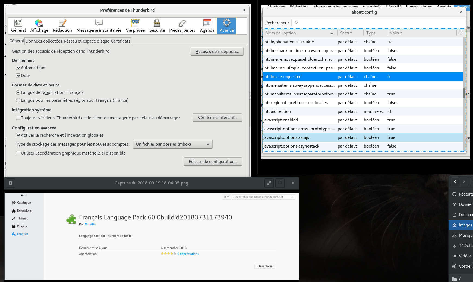The height and width of the screenshot is (282, 473).
Task: Select the intl.uidirection preference row
Action: coord(363,111)
